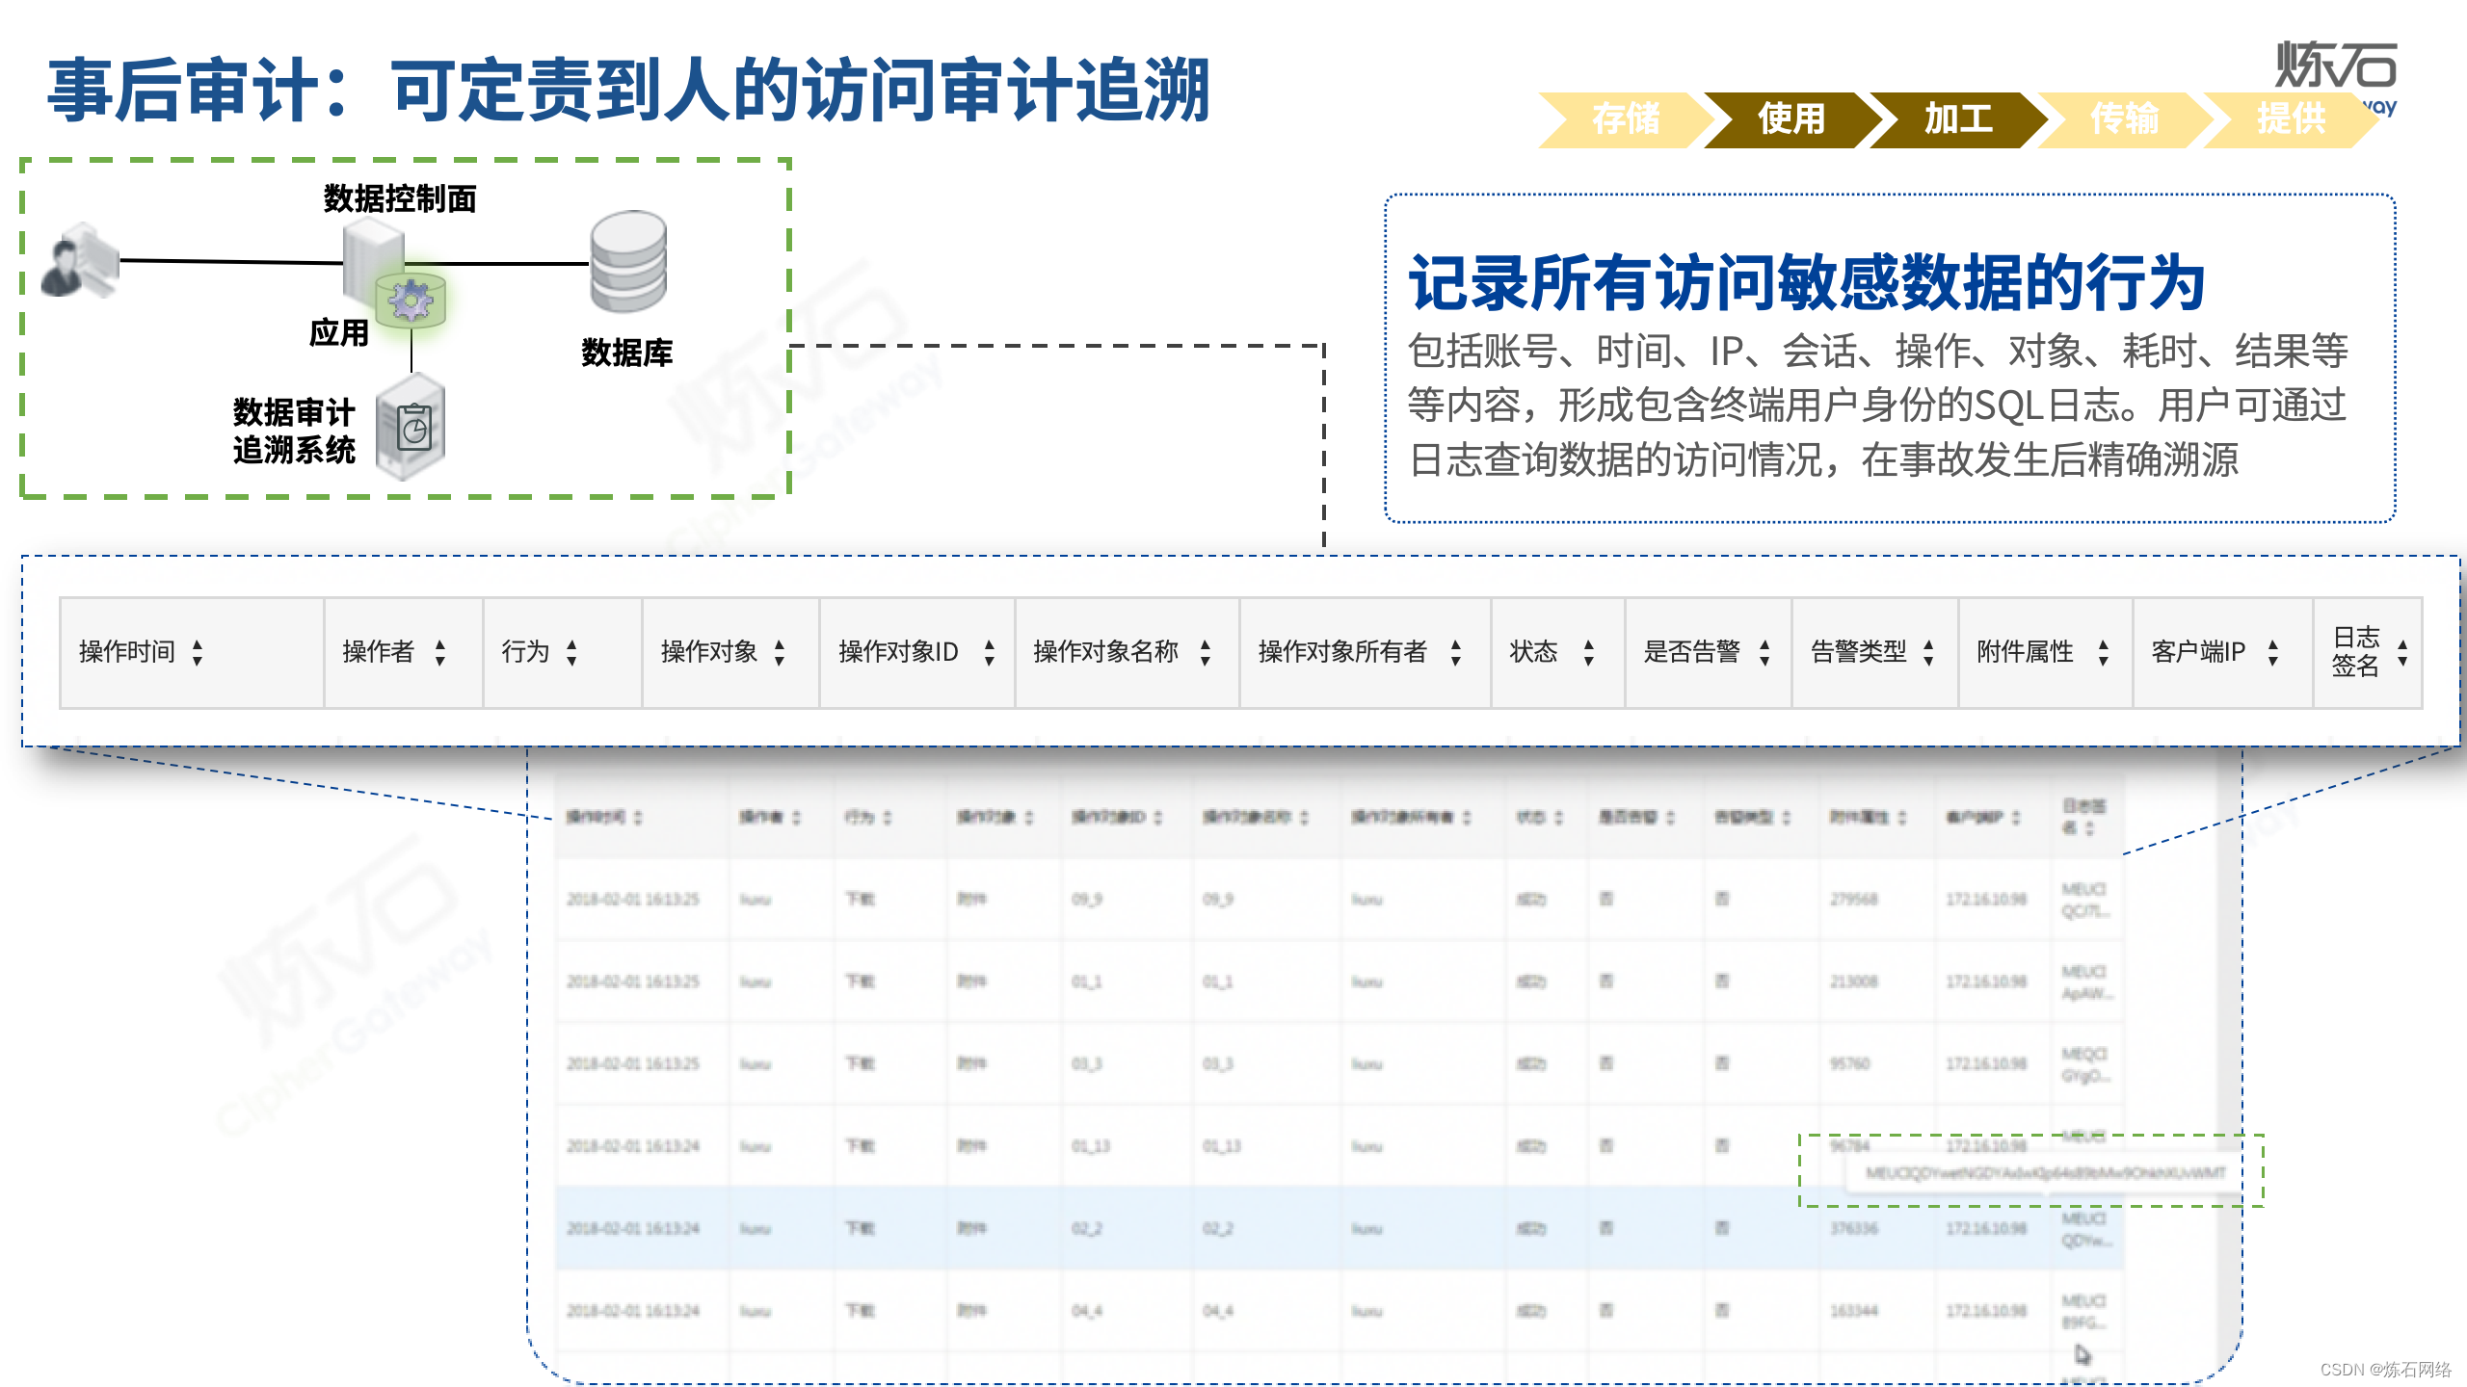
Task: Click the 日志签名 column header
Action: point(2355,653)
